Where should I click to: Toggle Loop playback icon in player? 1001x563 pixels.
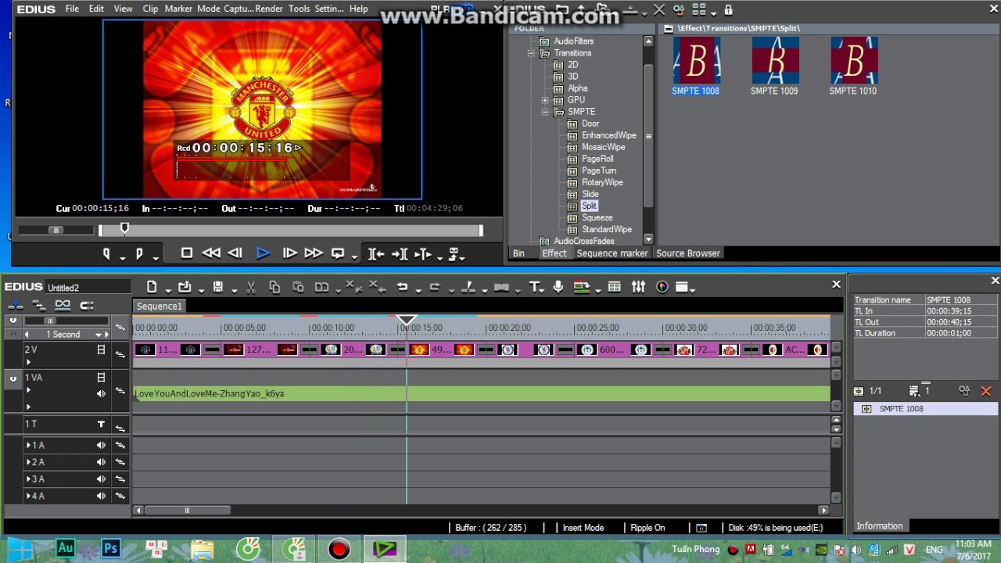point(338,253)
